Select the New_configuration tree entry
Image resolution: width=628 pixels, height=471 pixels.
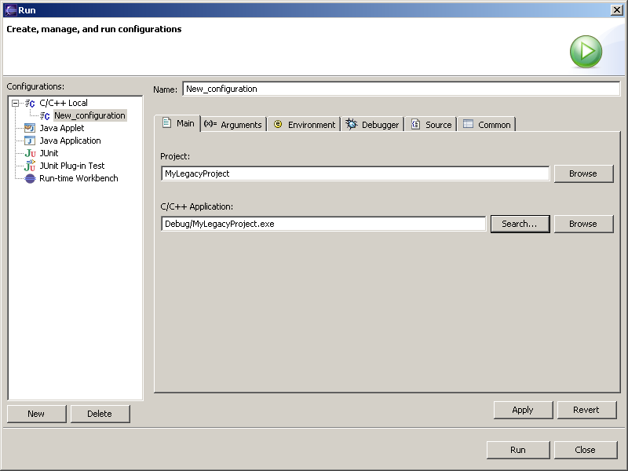[89, 115]
